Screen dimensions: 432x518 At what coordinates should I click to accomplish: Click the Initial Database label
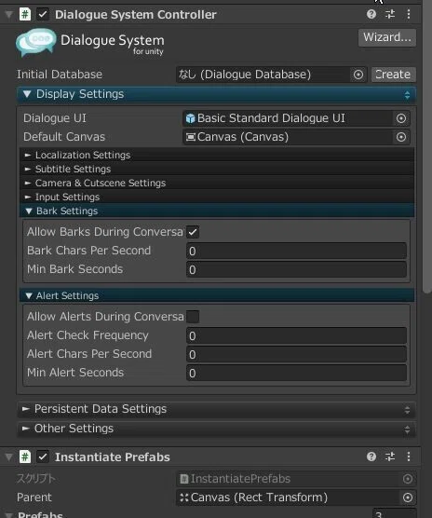[x=60, y=75]
